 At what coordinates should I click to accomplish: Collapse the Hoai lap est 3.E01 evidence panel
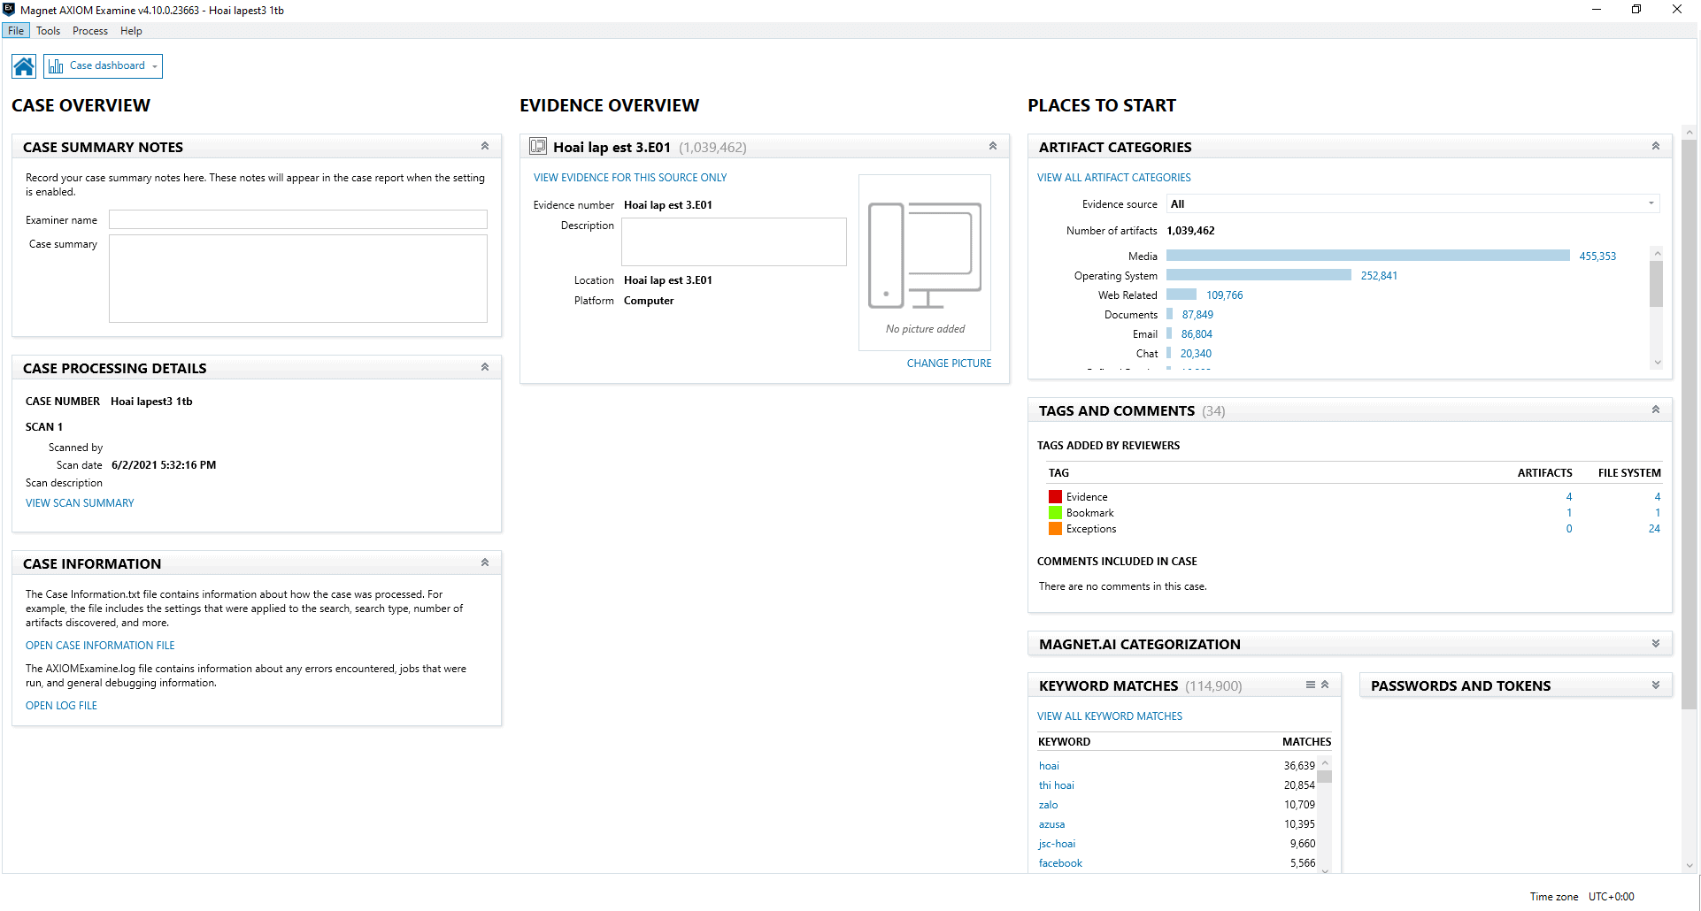click(993, 146)
